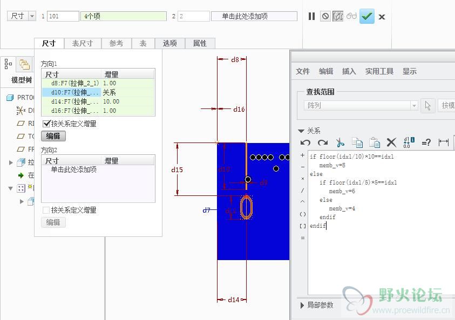
Task: Switch to the 表 tab
Action: click(x=143, y=44)
